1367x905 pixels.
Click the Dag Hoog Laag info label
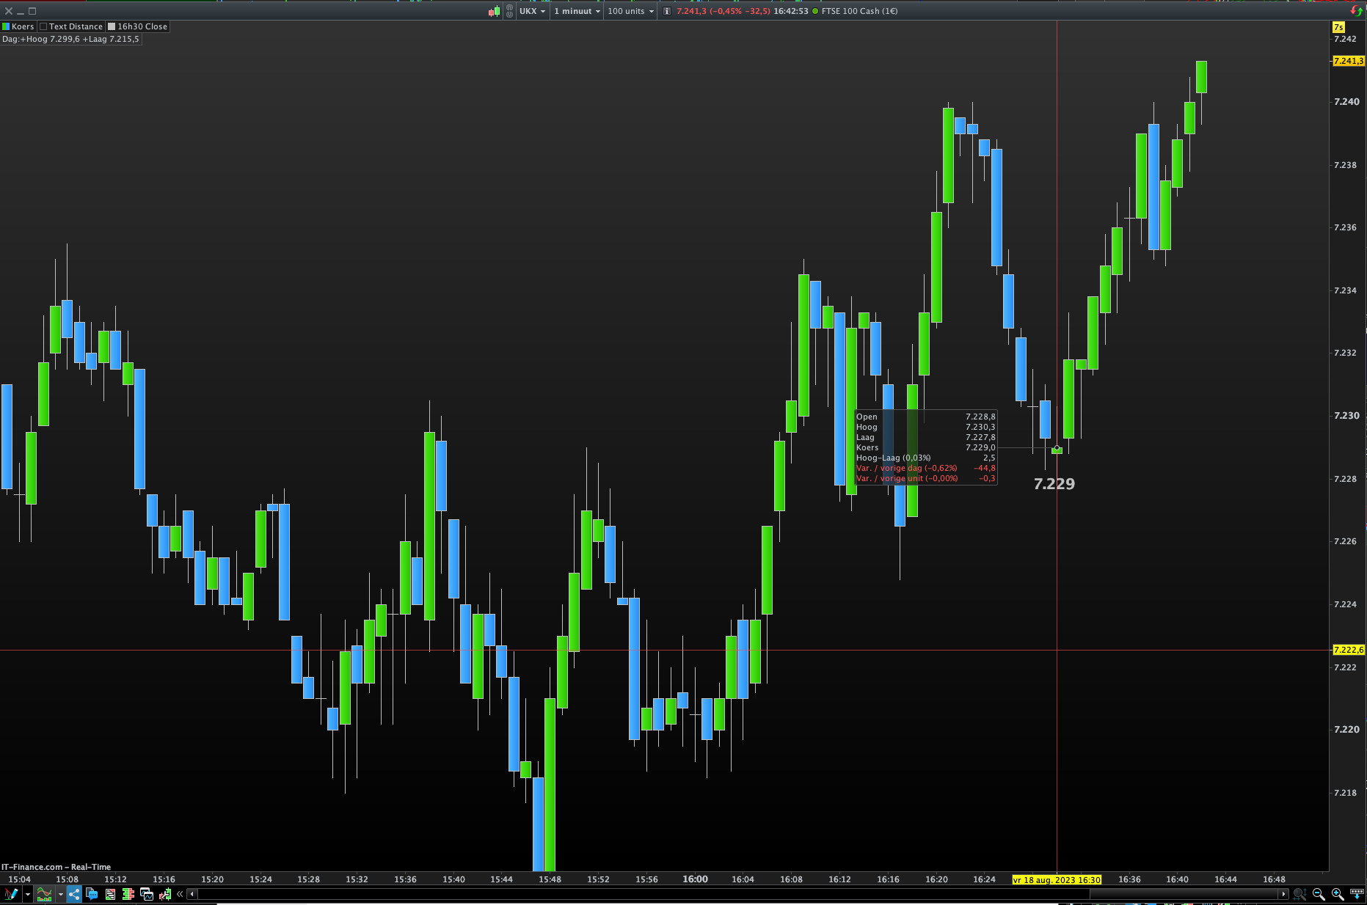[x=70, y=39]
